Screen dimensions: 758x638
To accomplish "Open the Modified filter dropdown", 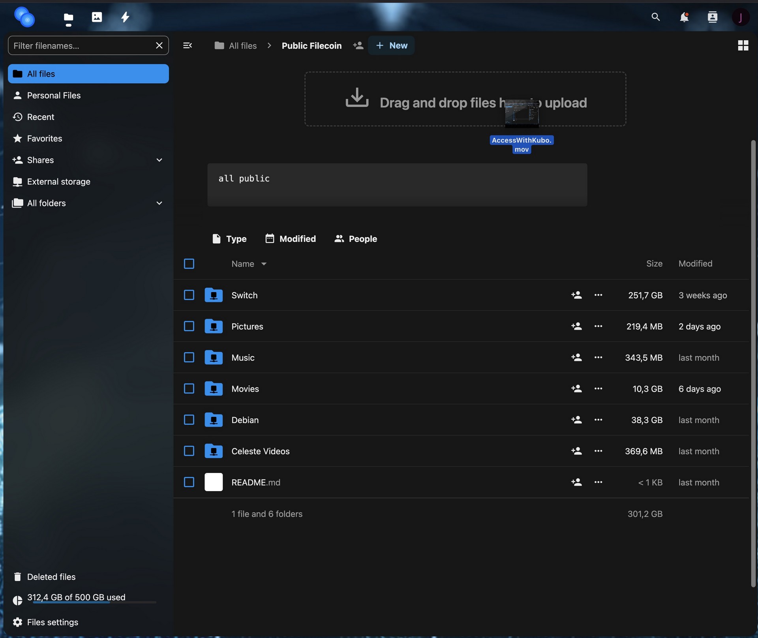I will 291,238.
